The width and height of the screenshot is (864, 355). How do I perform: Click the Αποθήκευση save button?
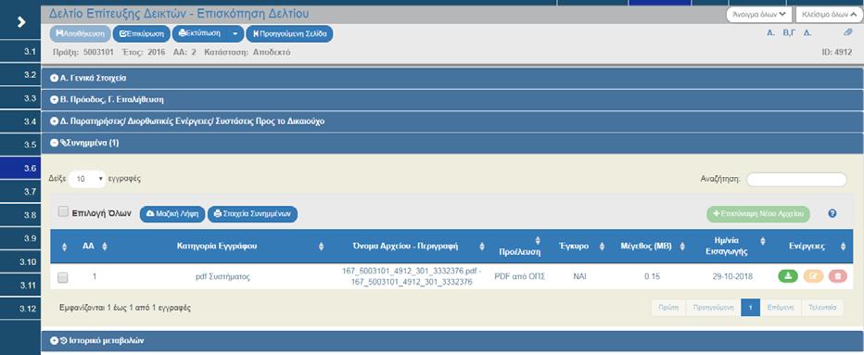81,33
